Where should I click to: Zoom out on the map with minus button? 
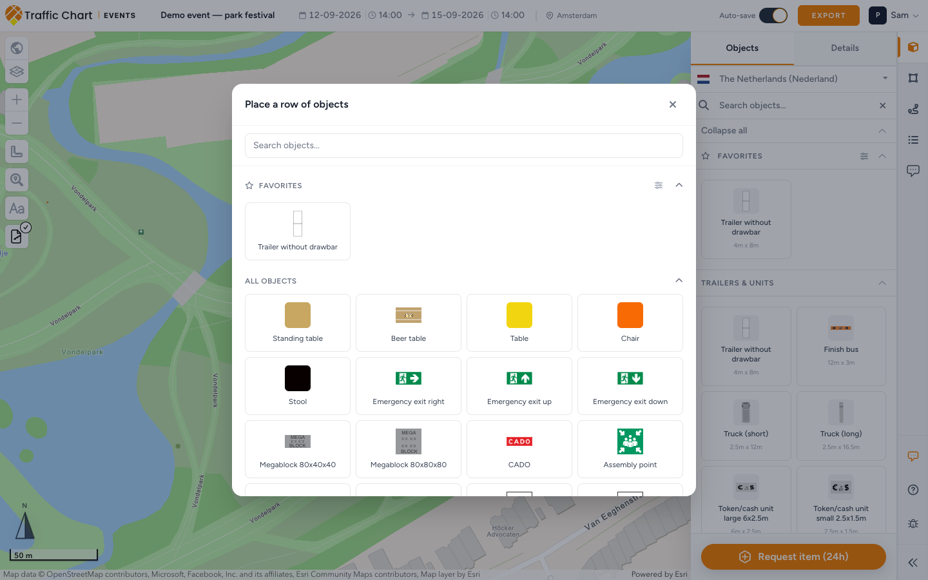[x=17, y=123]
